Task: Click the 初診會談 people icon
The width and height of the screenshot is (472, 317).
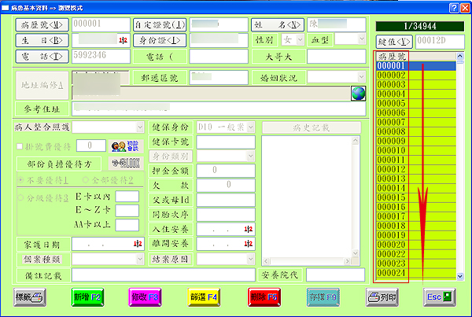Action: tap(120, 146)
